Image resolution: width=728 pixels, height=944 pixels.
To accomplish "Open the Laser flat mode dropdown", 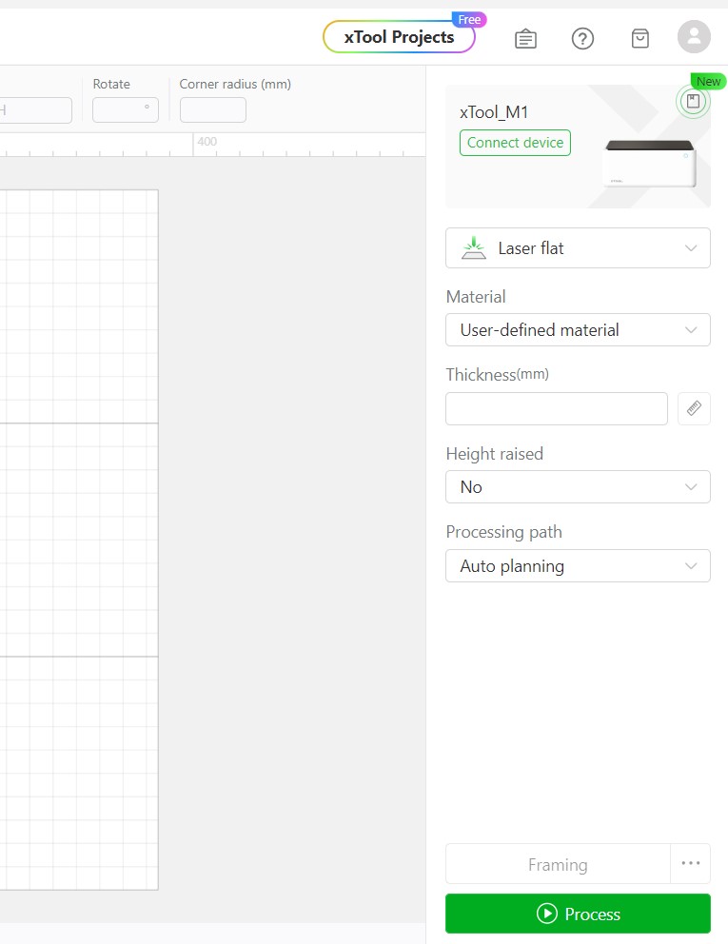I will [x=578, y=248].
